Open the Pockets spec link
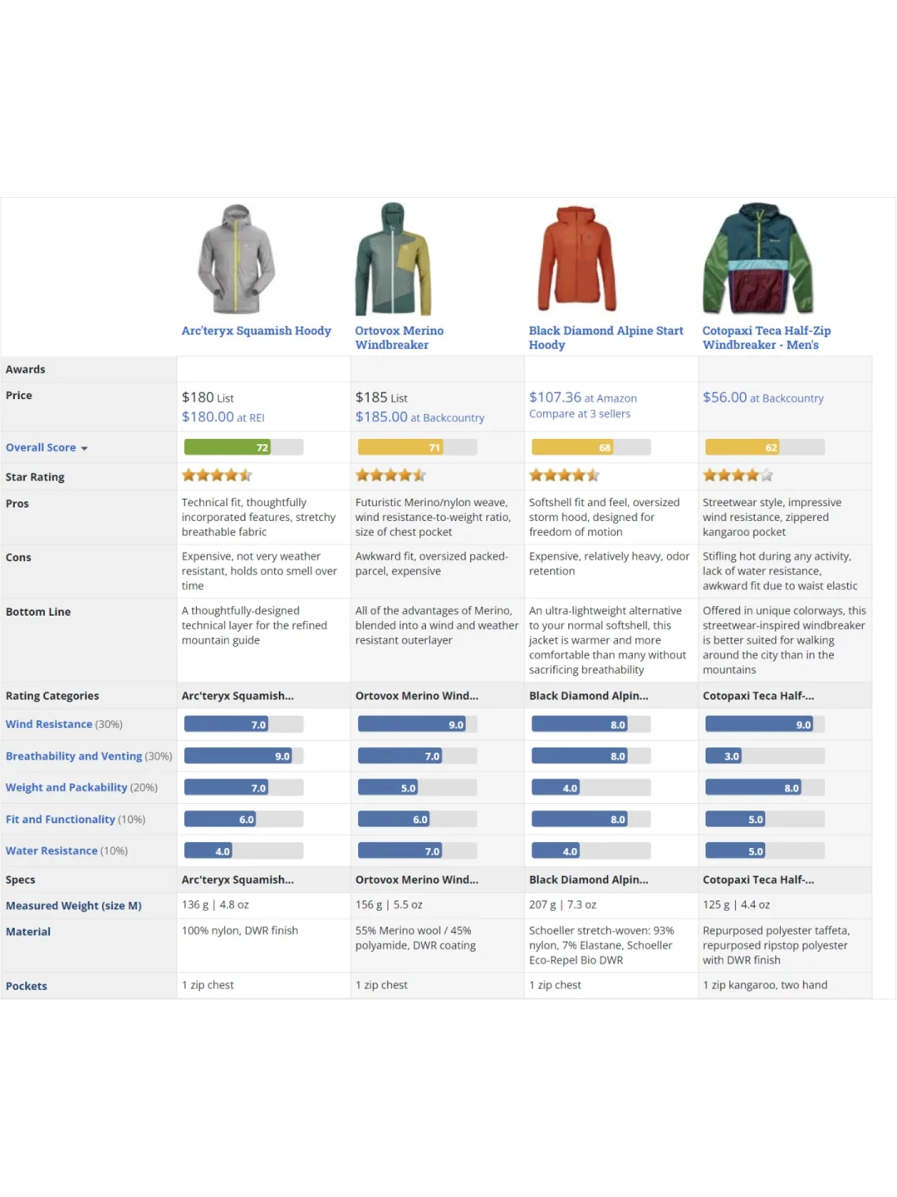The image size is (897, 1197). coord(27,986)
